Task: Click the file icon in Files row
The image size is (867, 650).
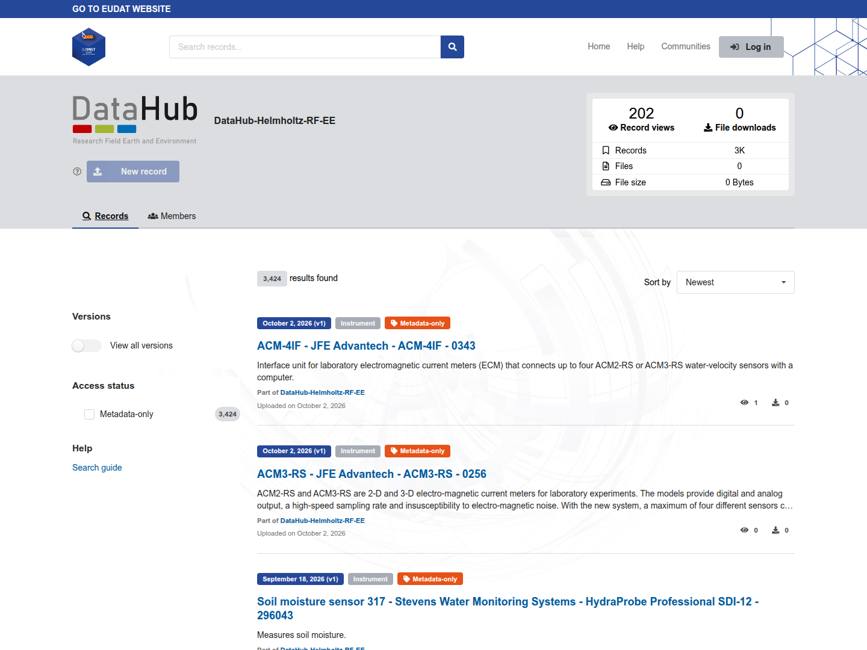Action: [x=606, y=166]
